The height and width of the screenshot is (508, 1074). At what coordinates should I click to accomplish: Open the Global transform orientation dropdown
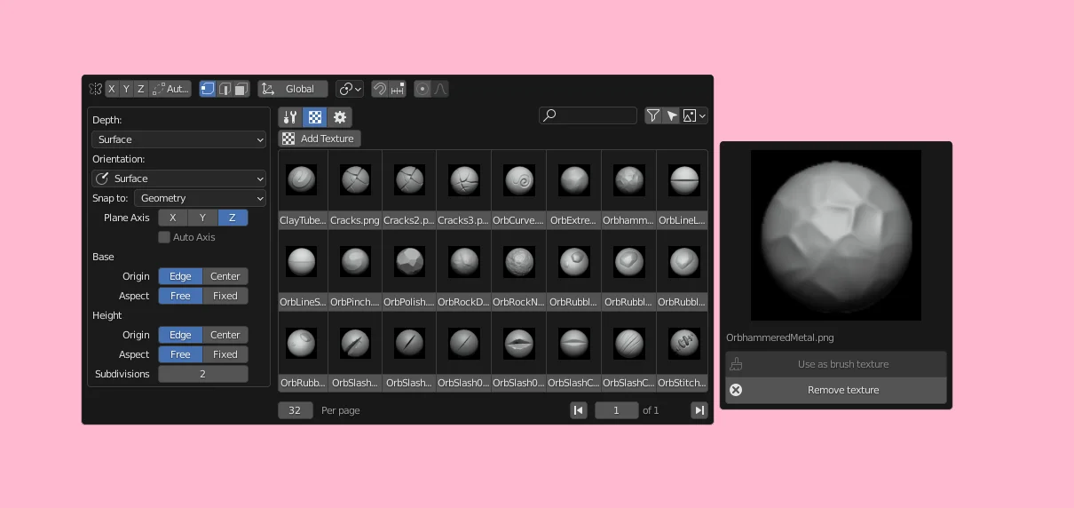coord(293,89)
